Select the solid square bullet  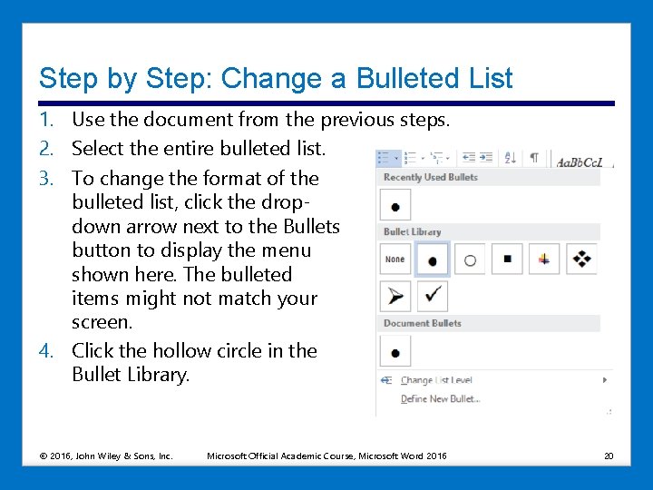coord(507,260)
